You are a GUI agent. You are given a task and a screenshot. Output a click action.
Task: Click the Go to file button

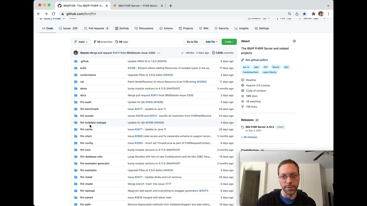click(192, 42)
